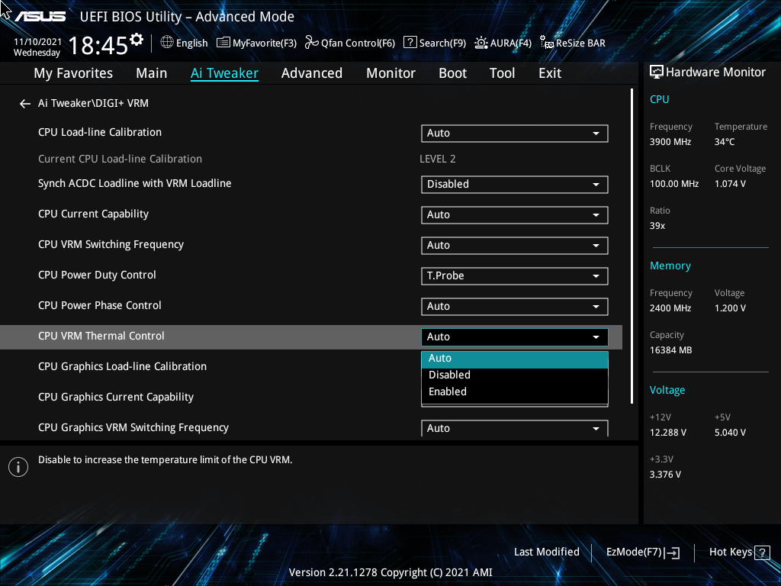Click the 2400 MHz memory frequency value

[670, 308]
